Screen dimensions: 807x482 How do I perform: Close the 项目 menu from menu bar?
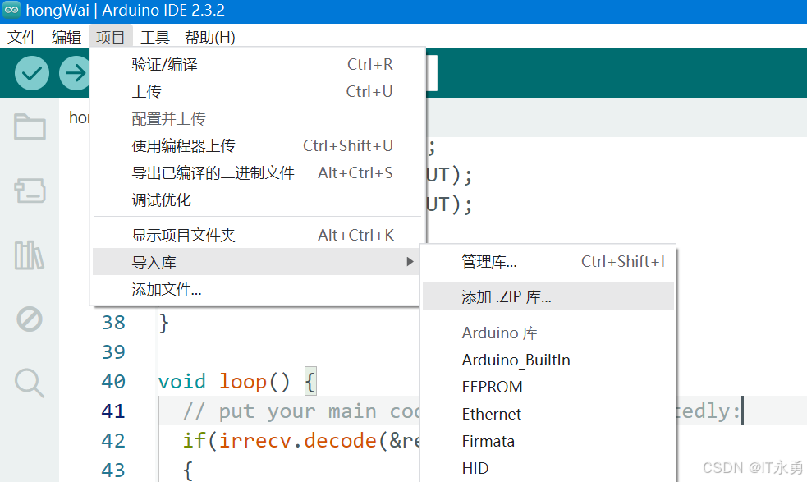[111, 37]
